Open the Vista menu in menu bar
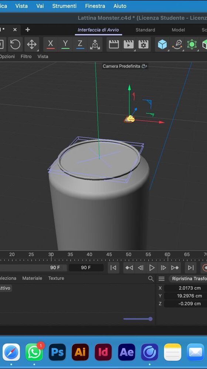The width and height of the screenshot is (207, 369). pyautogui.click(x=21, y=6)
